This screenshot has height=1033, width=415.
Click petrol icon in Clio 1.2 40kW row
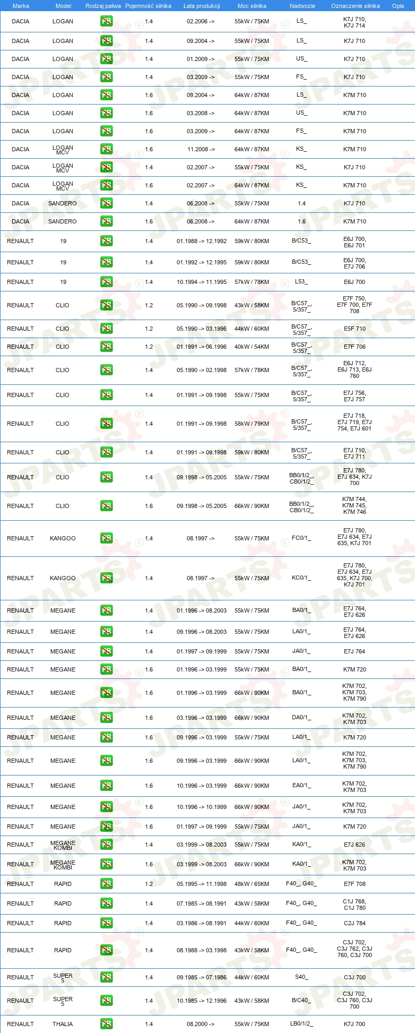[x=107, y=347]
